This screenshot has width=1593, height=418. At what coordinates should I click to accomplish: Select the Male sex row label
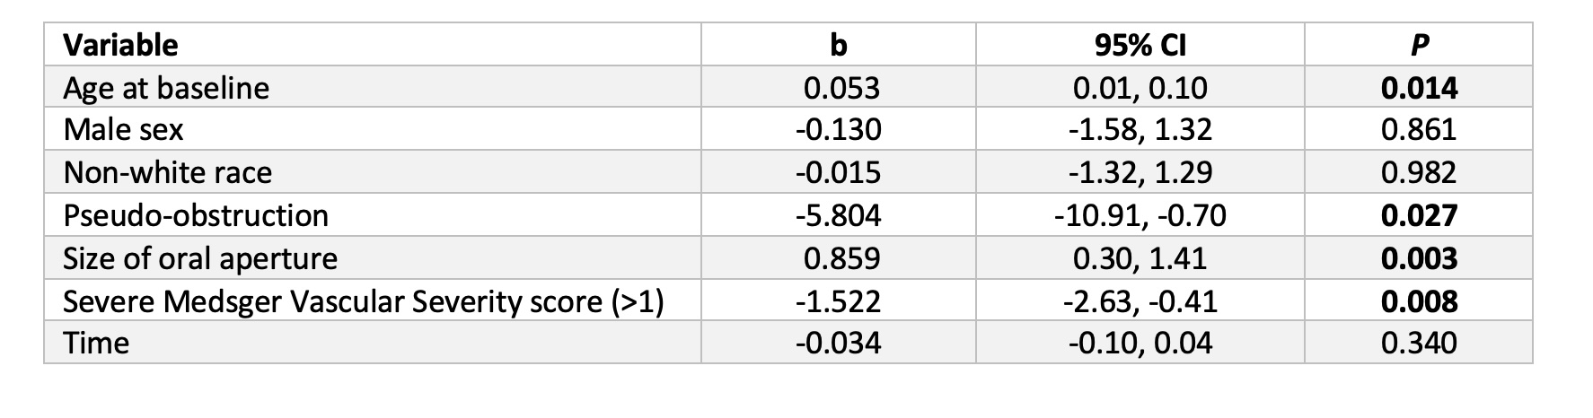click(123, 130)
